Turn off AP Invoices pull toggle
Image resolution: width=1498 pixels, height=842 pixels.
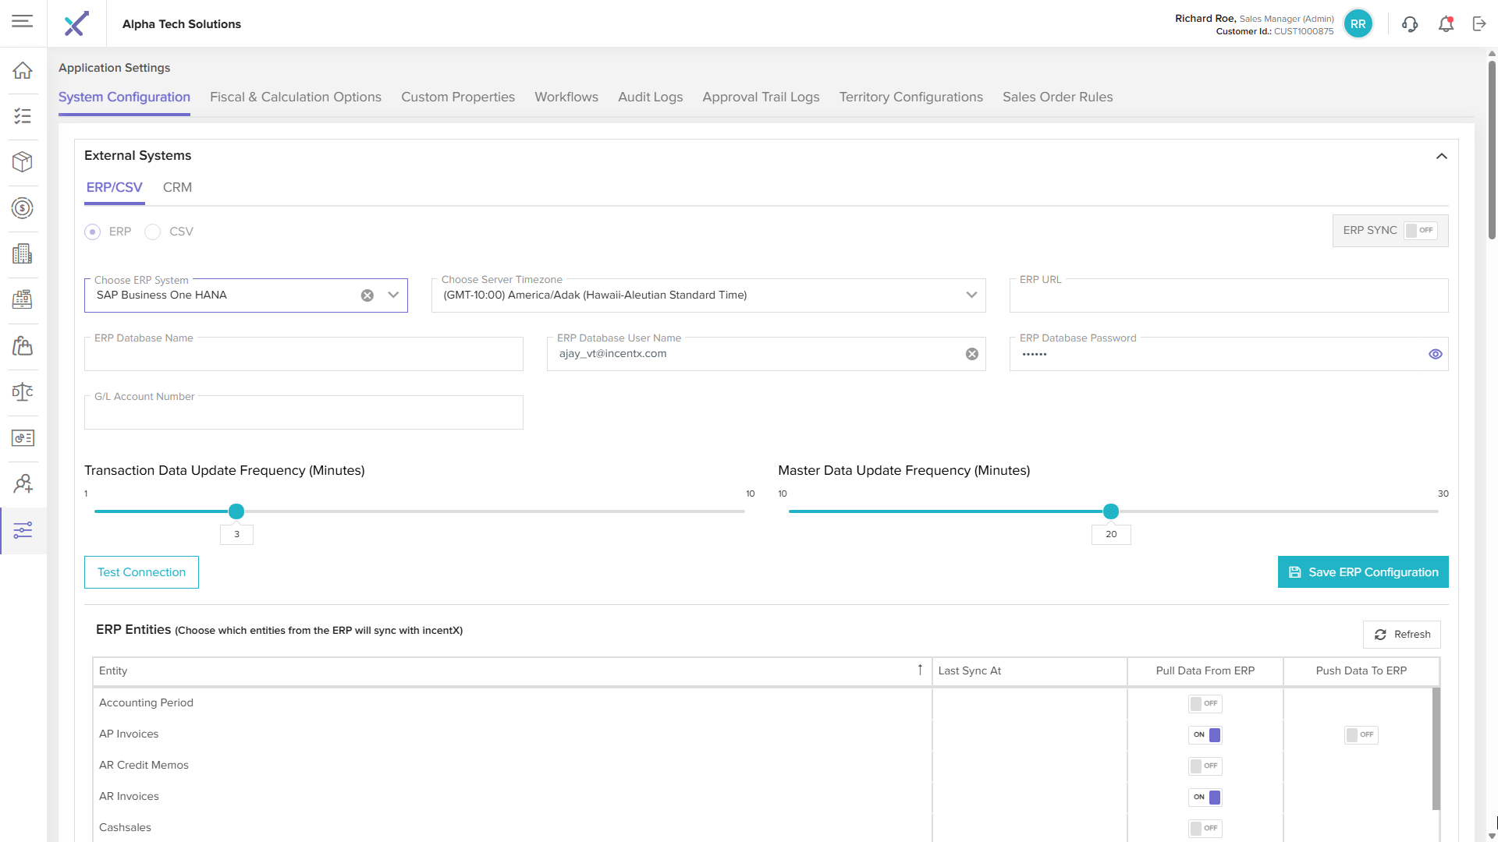click(x=1205, y=735)
